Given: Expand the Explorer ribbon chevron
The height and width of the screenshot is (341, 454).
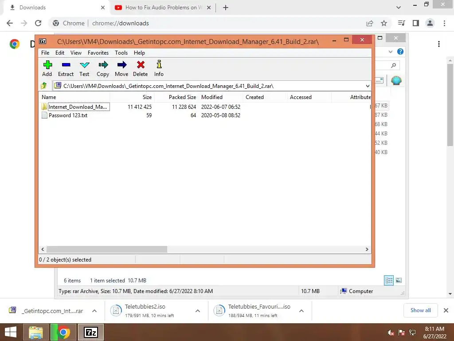Looking at the screenshot, I should [x=391, y=52].
